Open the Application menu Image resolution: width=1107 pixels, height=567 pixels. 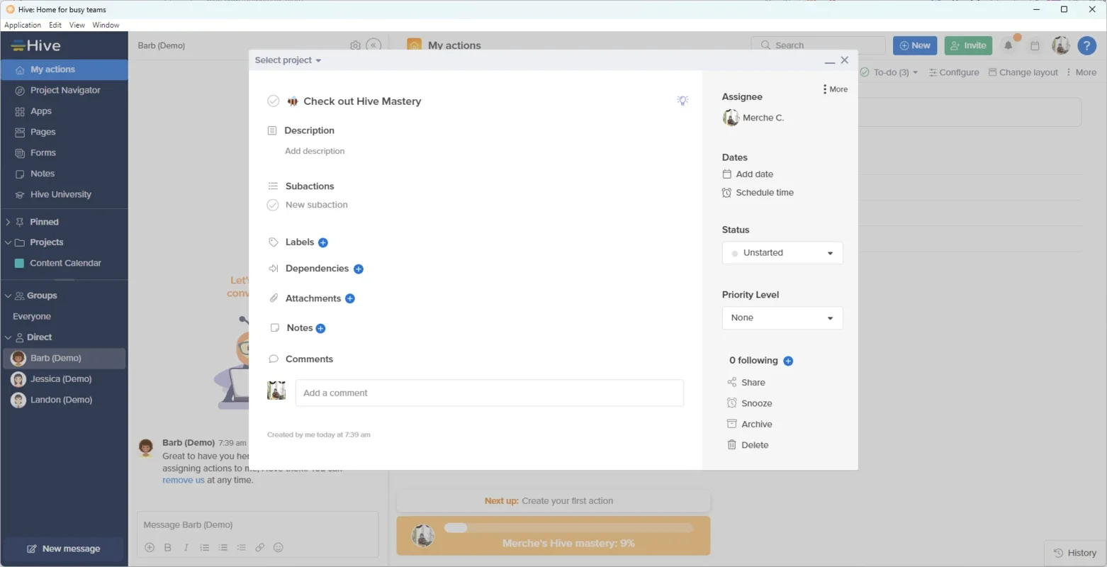[x=23, y=25]
